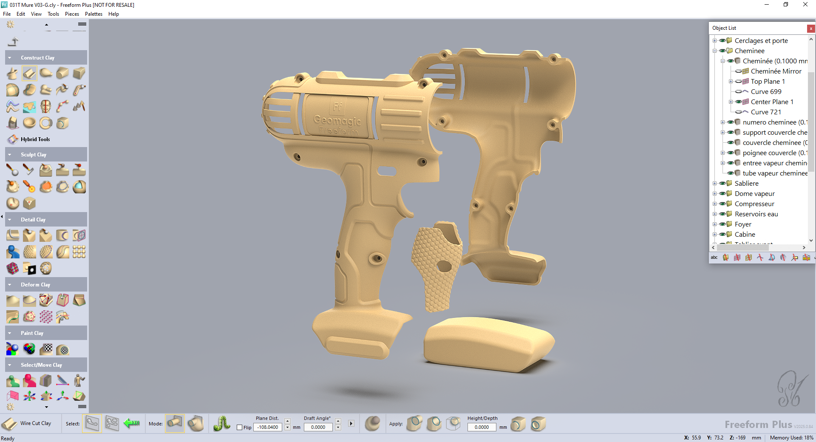The image size is (816, 442).
Task: Toggle visibility of Curve 699
Action: 739,92
